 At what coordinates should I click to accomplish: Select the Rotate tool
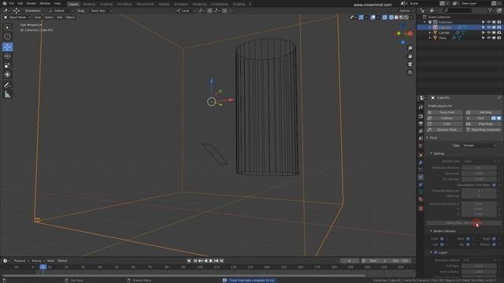[x=7, y=56]
